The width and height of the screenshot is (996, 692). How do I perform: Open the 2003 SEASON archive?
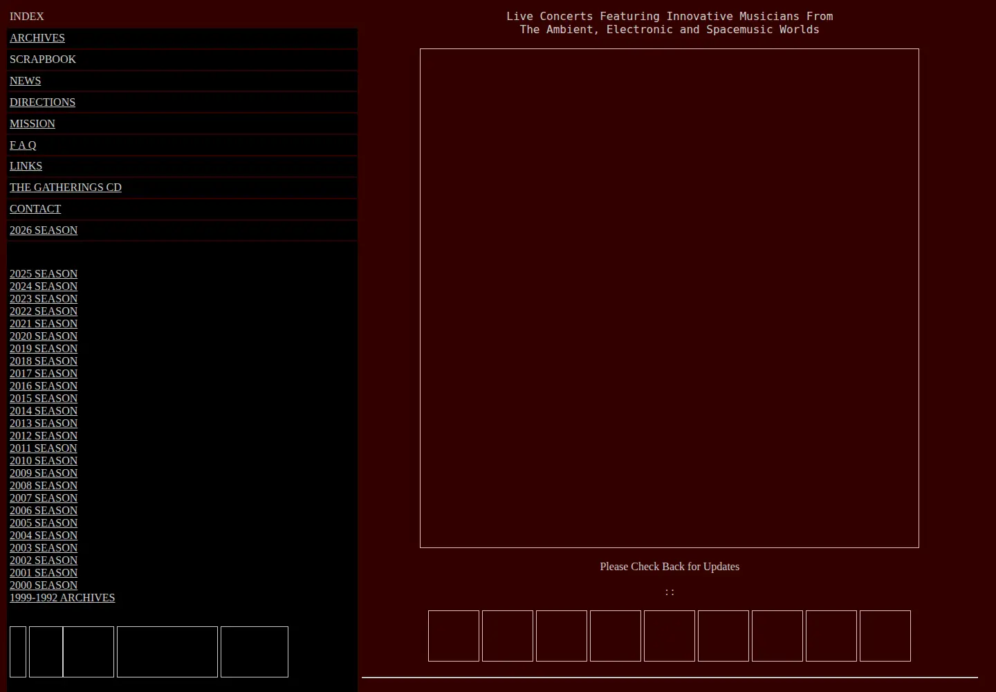[44, 548]
